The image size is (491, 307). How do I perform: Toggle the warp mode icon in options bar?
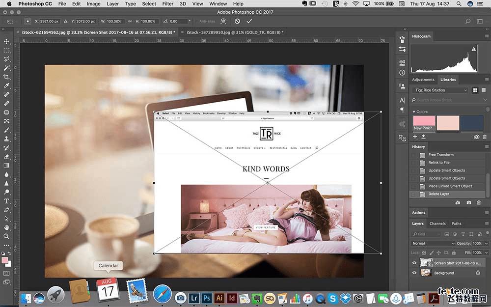coord(223,21)
